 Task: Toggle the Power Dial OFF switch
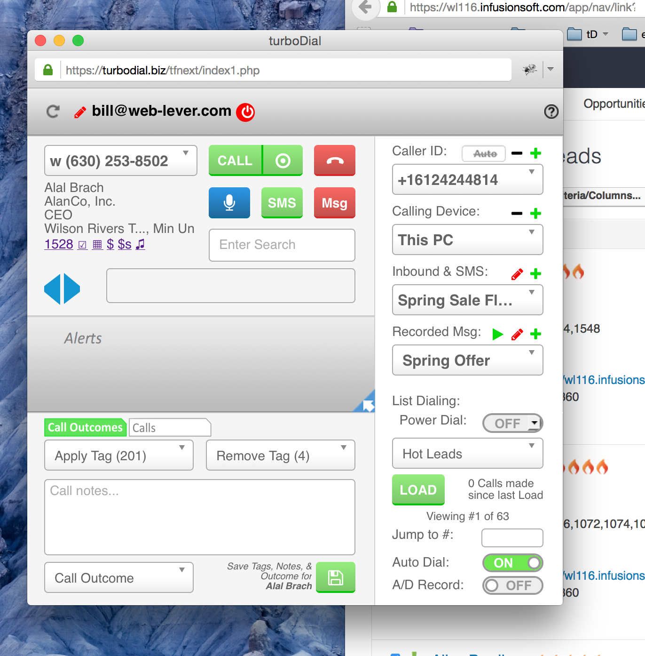(513, 423)
